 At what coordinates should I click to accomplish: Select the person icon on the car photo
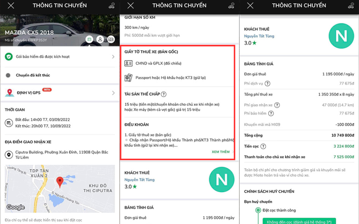point(100,39)
